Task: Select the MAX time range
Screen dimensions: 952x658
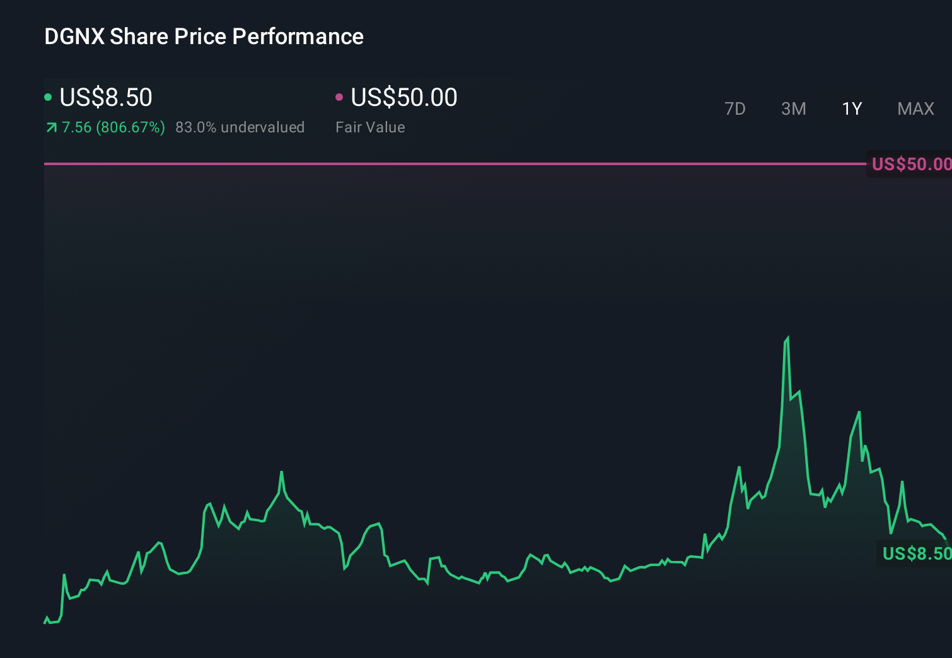Action: [915, 108]
